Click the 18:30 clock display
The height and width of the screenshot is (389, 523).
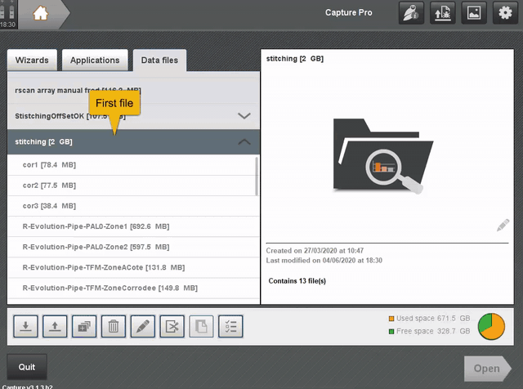(x=7, y=25)
